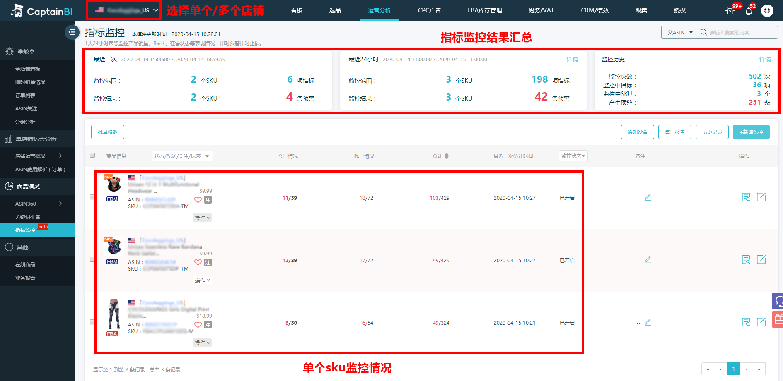Screen dimensions: 783x381
Task: Click the heart favorite icon of first product
Action: 198,200
